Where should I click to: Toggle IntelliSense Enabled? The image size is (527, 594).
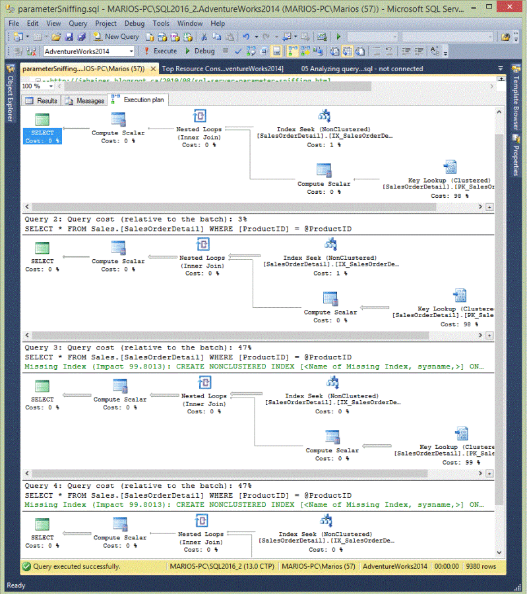point(276,51)
